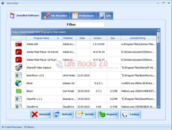Open the Preferences tab
The width and height of the screenshot is (172, 130).
point(83,16)
